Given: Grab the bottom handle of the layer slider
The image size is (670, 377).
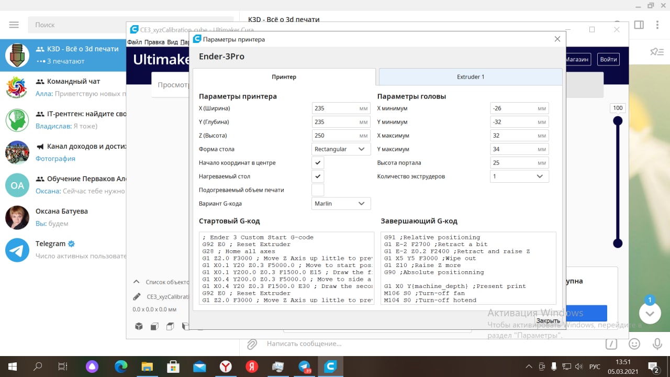Looking at the screenshot, I should 618,243.
